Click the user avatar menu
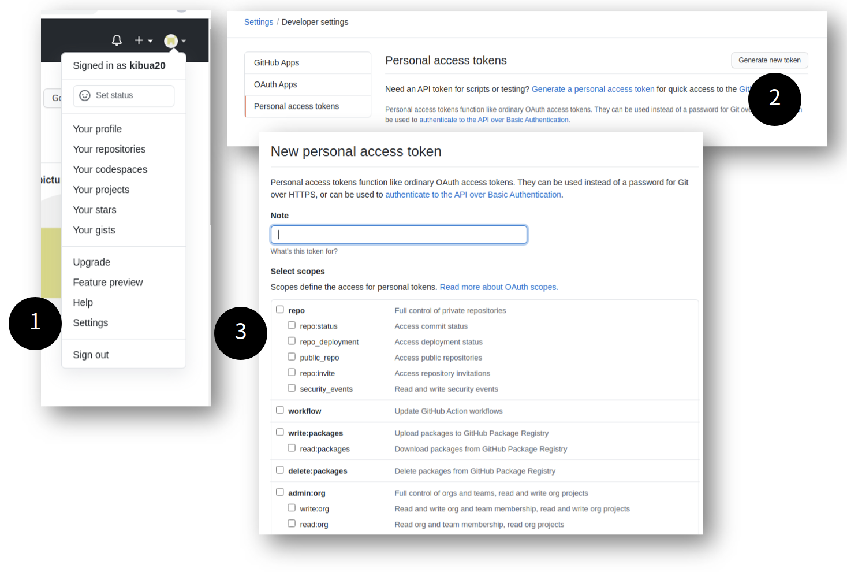Screen dimensions: 847x572 pos(175,41)
